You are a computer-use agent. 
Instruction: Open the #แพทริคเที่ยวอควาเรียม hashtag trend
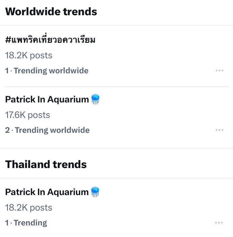click(x=50, y=40)
